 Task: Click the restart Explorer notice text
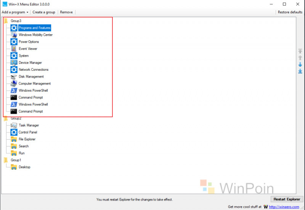coord(135,199)
